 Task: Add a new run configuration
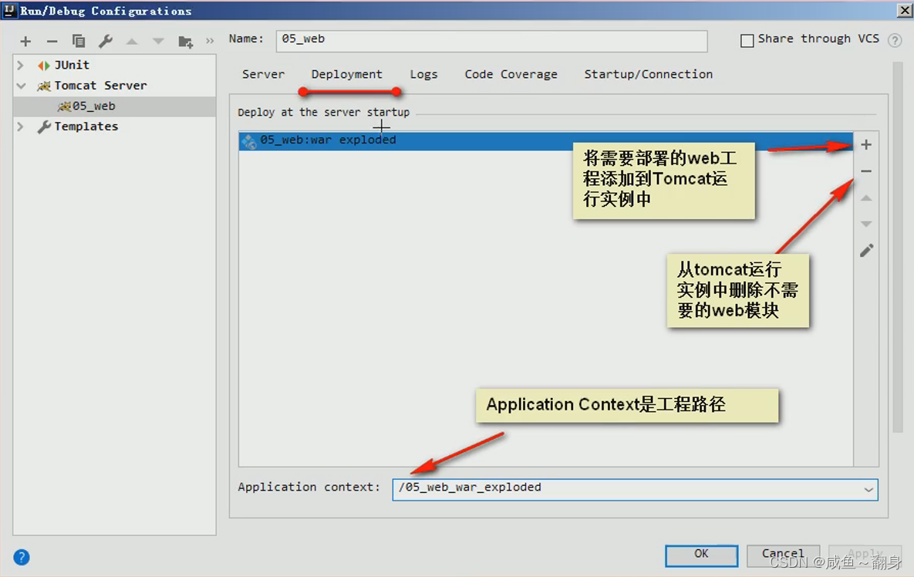click(x=25, y=42)
